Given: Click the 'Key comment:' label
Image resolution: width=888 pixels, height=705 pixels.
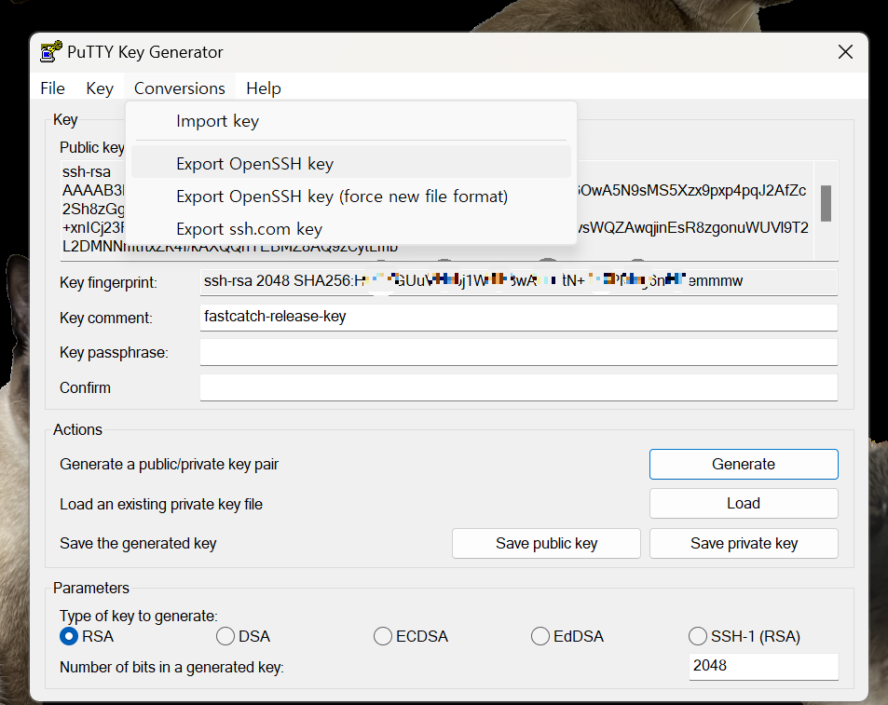Looking at the screenshot, I should pyautogui.click(x=106, y=318).
